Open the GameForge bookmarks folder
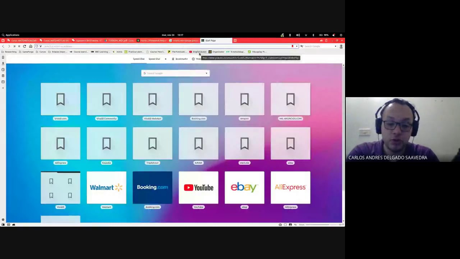Viewport: 460px width, 259px height. (27, 52)
